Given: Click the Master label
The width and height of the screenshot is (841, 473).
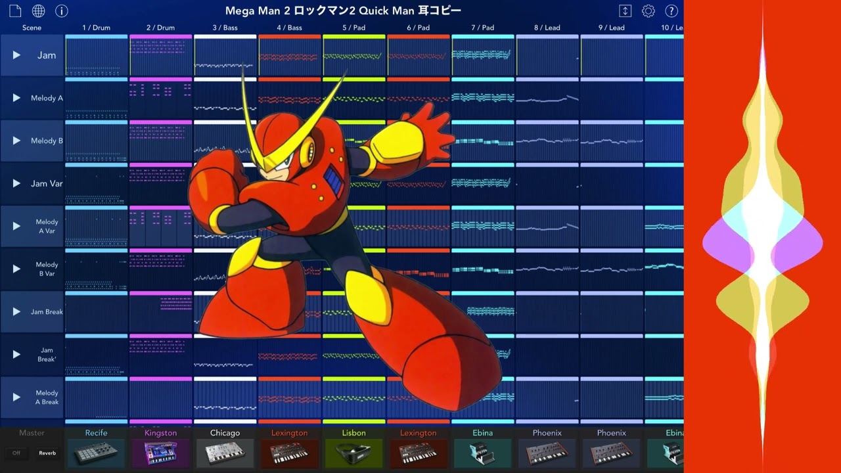Looking at the screenshot, I should 32,433.
